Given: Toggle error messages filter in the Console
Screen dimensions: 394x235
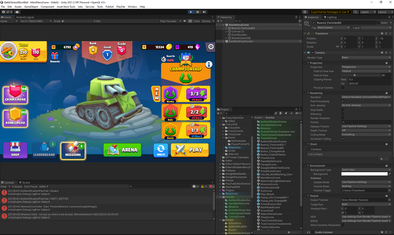Looking at the screenshot, I should tap(212, 187).
